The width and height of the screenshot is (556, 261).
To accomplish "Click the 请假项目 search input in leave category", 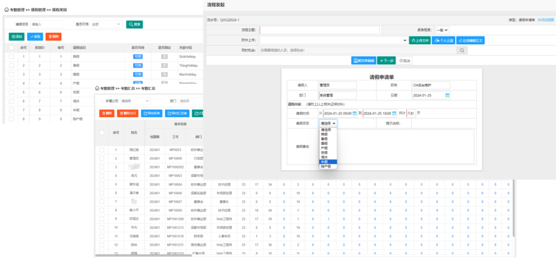I will click(46, 24).
